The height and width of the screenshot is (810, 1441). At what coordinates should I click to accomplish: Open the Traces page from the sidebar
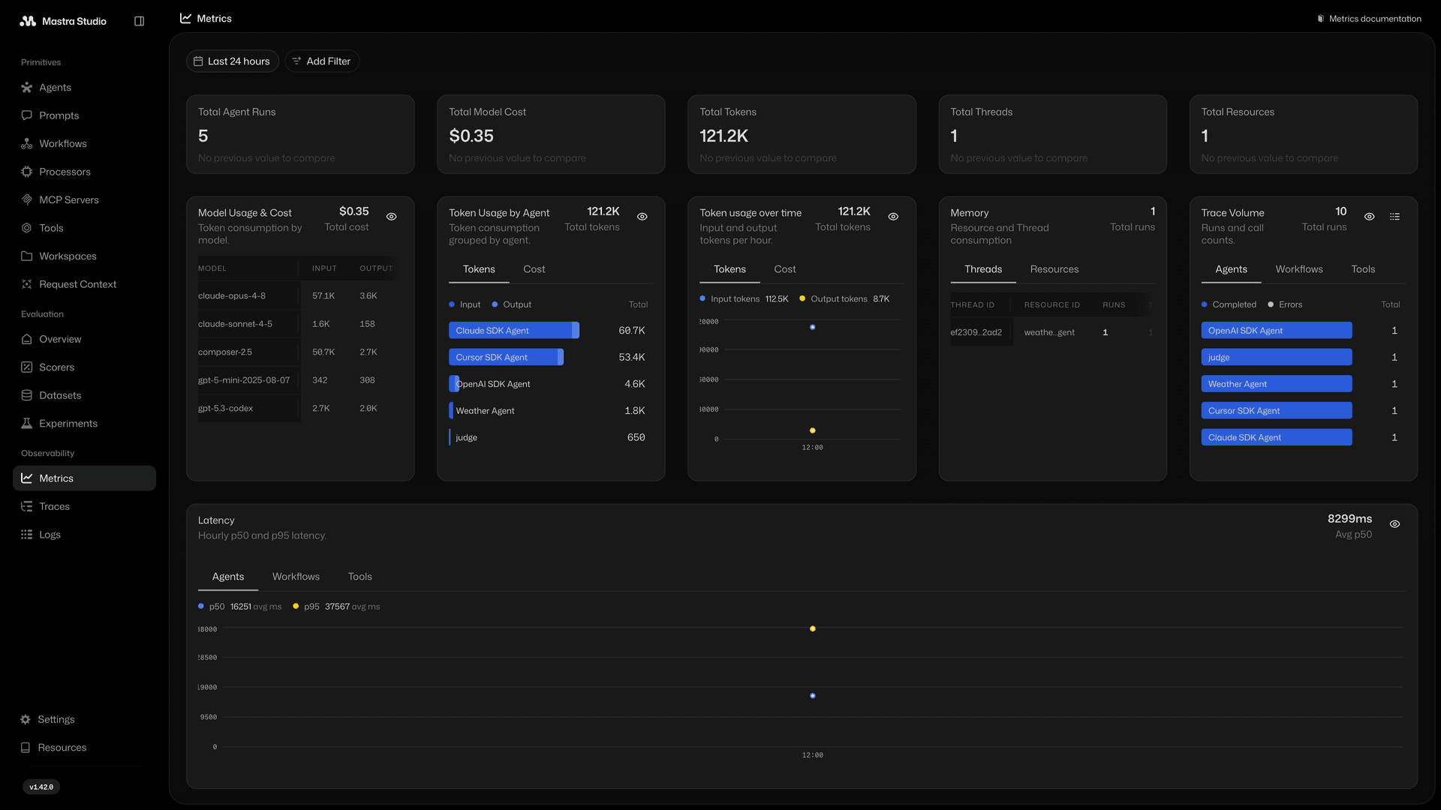[84, 507]
